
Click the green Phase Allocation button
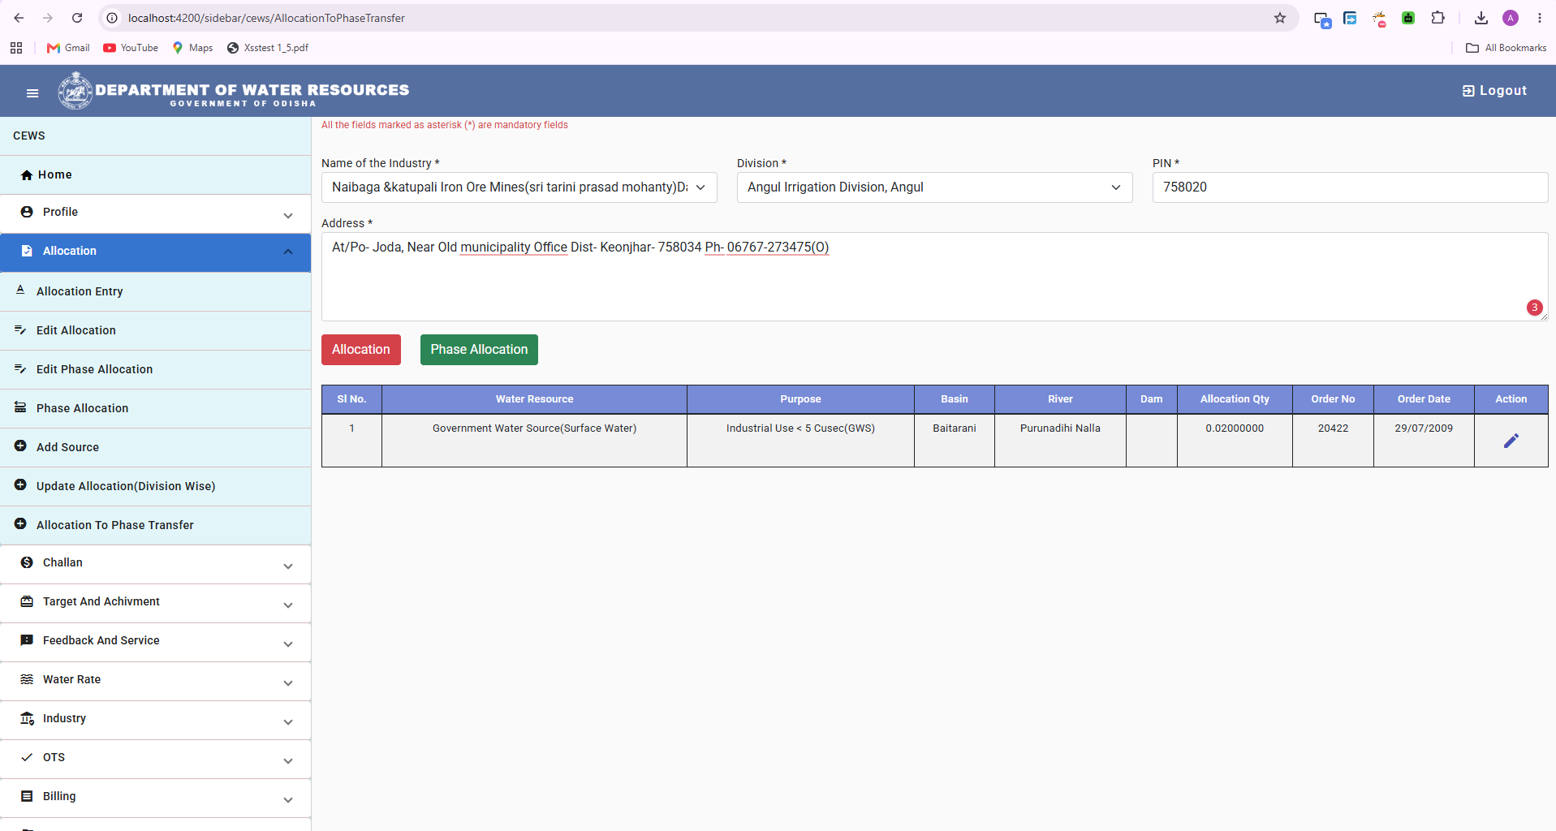pos(479,350)
